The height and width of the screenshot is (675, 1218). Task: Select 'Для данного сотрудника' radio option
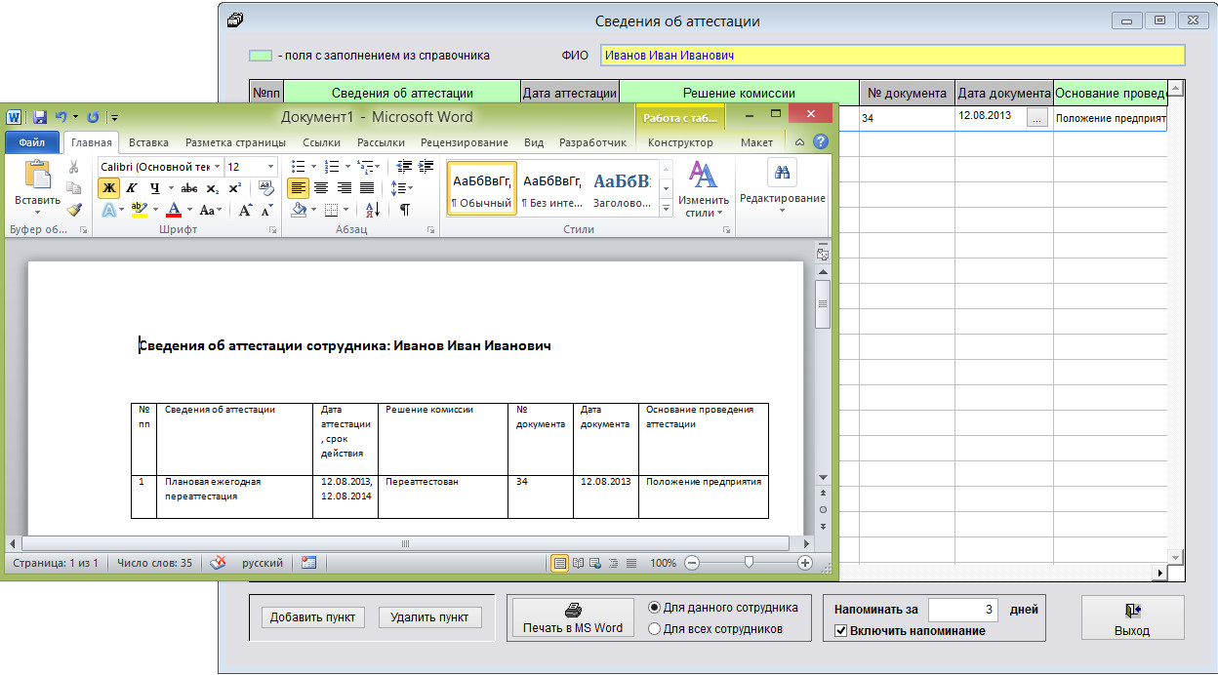[655, 608]
